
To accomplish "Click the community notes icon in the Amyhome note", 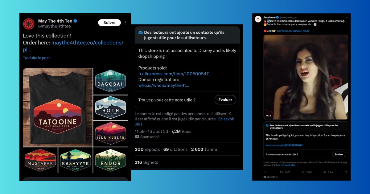I will [267, 125].
